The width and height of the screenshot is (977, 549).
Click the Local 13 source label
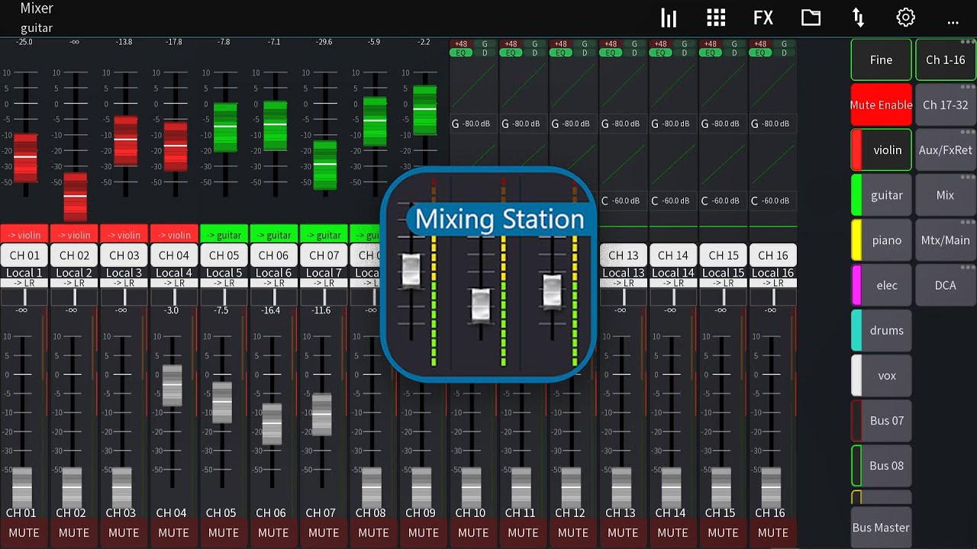[623, 272]
